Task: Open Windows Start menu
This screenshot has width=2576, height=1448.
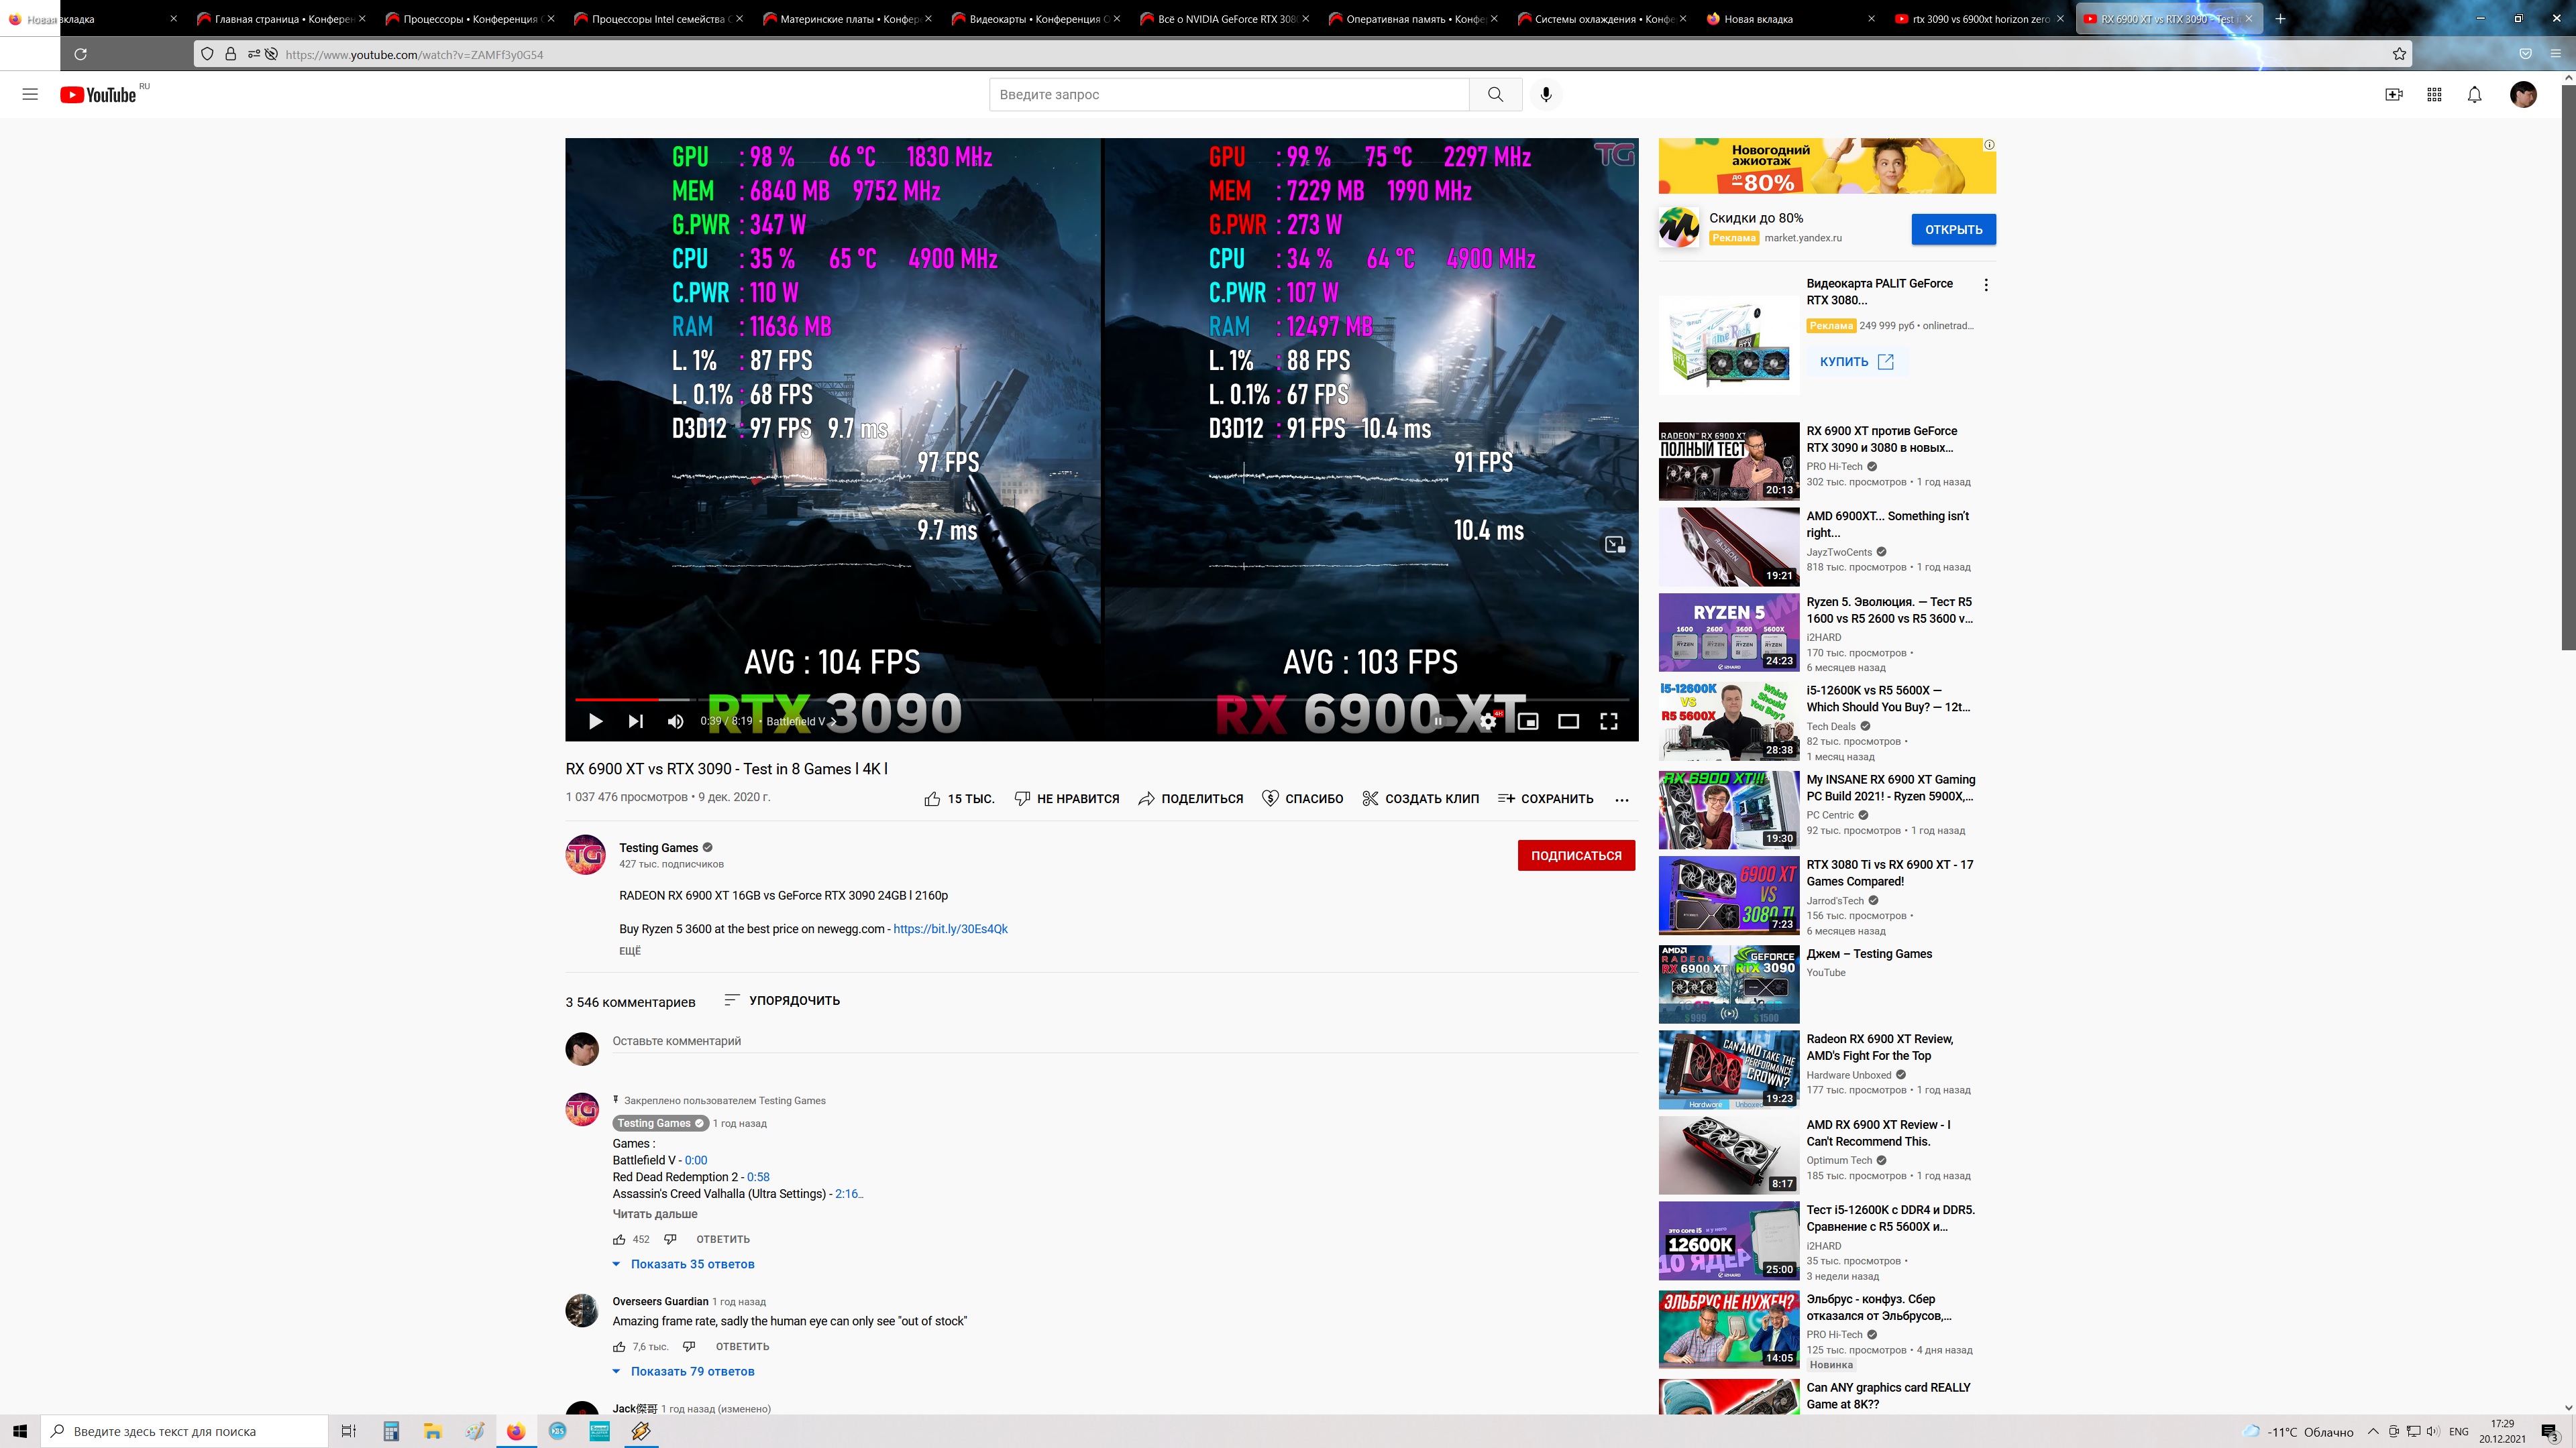Action: tap(20, 1431)
